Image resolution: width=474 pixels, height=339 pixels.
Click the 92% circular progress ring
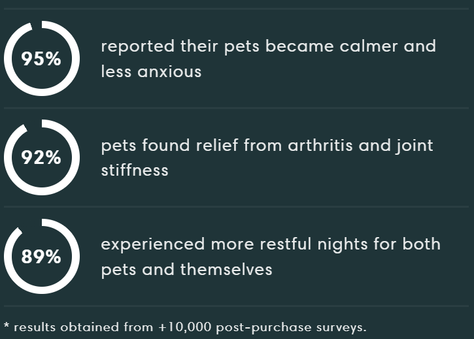point(42,157)
